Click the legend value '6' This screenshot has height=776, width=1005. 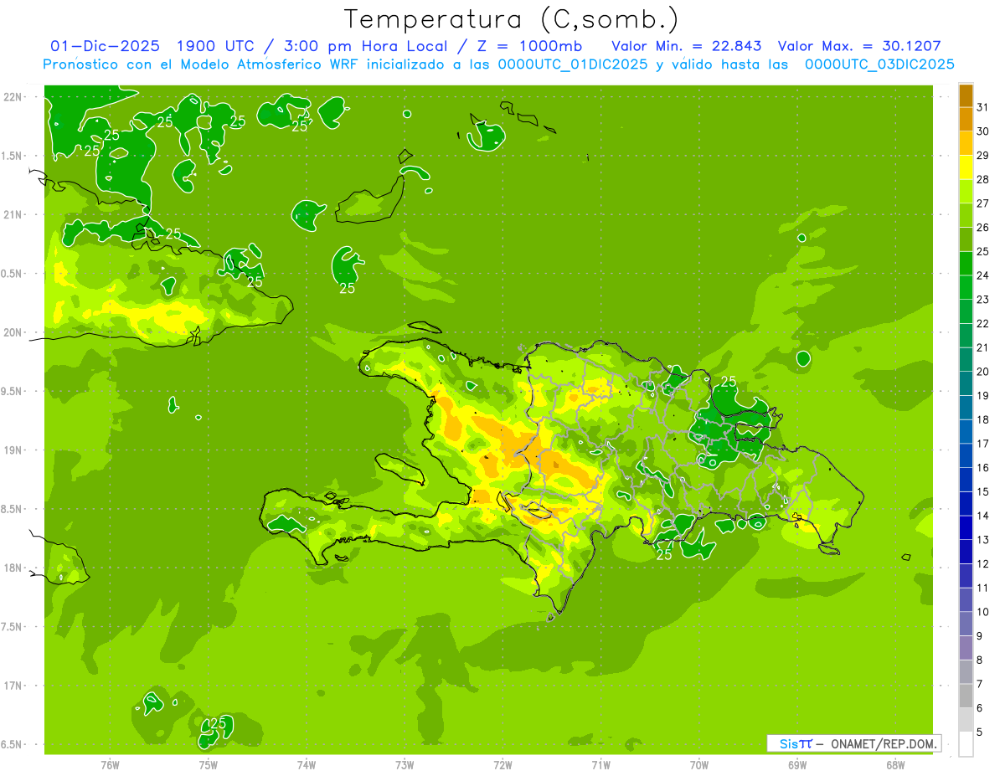coord(980,708)
